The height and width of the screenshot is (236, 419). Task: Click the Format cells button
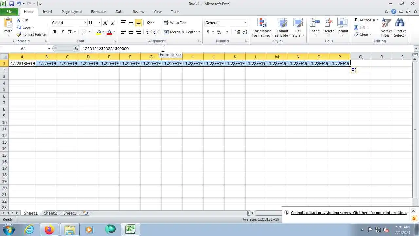pyautogui.click(x=342, y=27)
